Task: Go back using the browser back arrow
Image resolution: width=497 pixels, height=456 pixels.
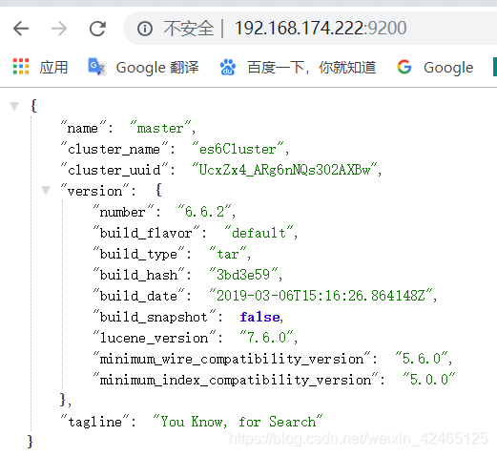Action: pyautogui.click(x=21, y=29)
